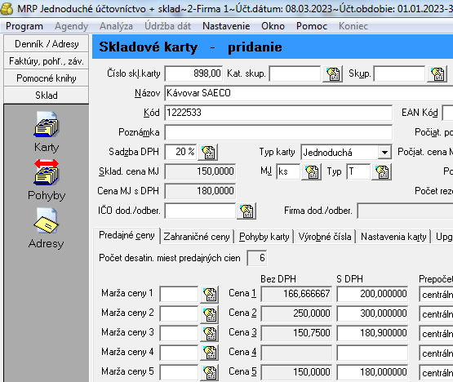Click the Kód field with 1222533
453x382 pixels.
point(278,113)
